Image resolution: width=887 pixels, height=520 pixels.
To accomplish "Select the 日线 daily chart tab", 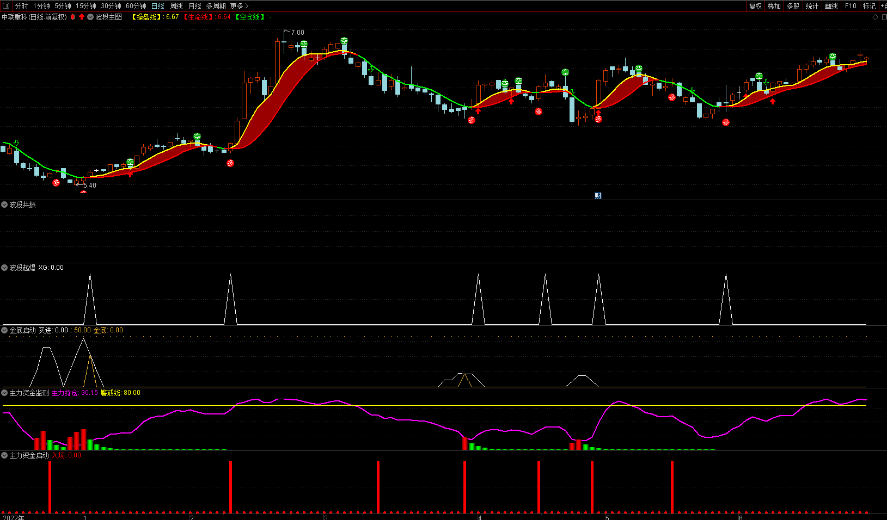I will click(158, 6).
